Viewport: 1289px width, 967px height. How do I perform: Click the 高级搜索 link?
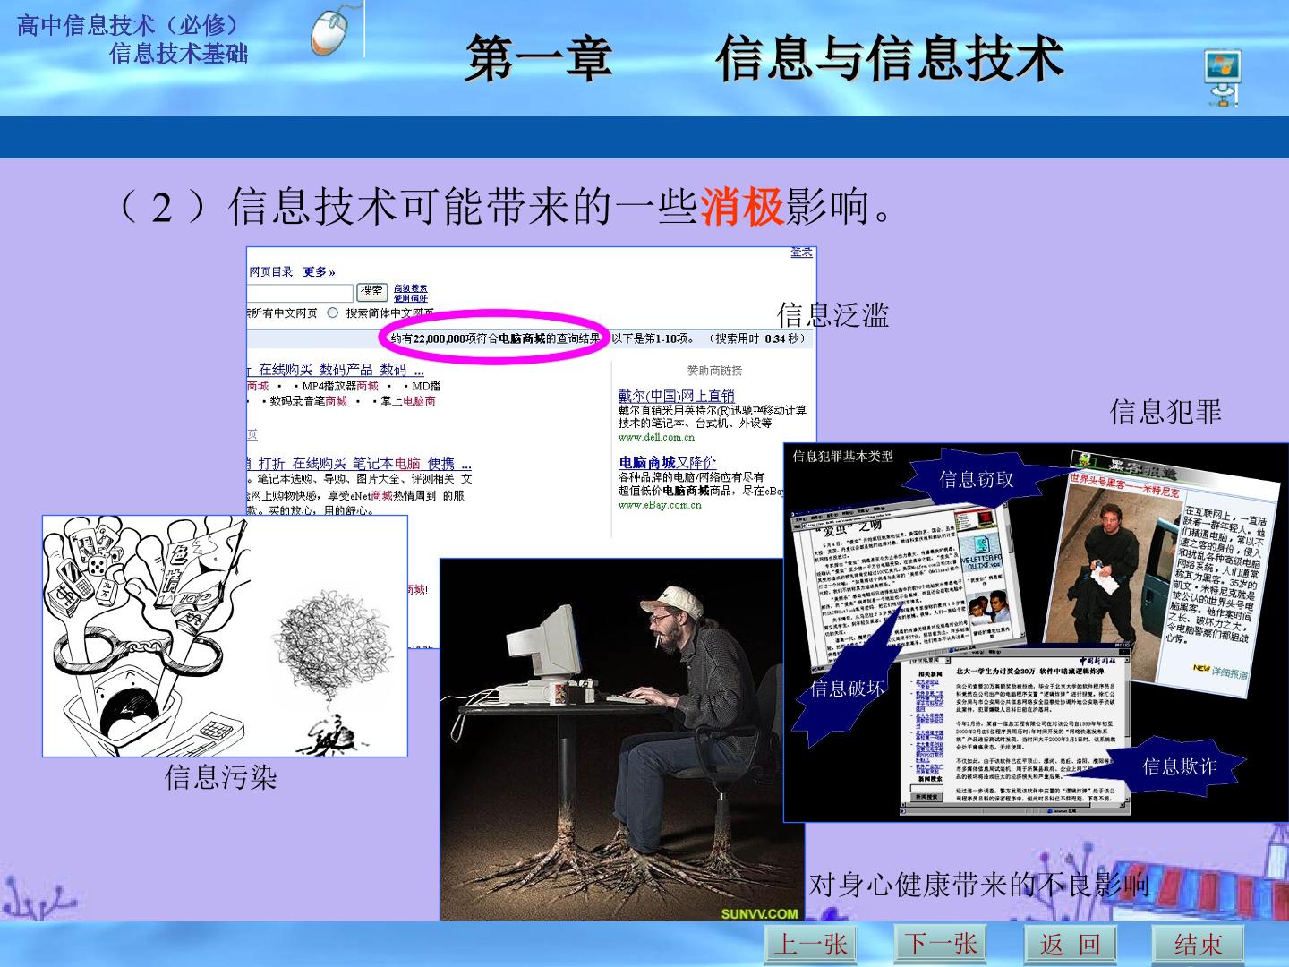point(410,288)
